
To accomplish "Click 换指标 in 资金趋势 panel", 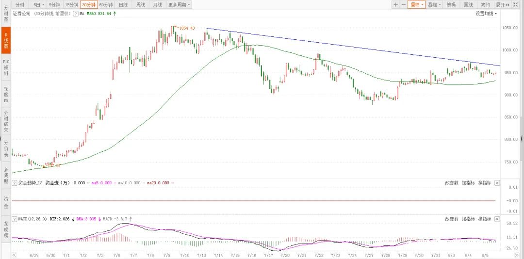I will 485,183.
